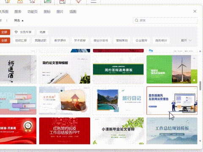Select the 蓝色插画风互联网运营报告 template
203x152 pixels.
(172, 100)
